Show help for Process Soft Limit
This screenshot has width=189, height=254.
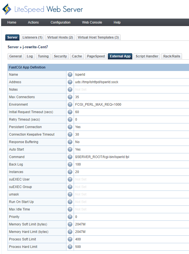point(70,239)
